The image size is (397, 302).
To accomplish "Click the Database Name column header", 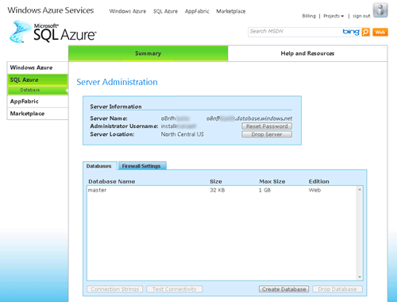I will tap(112, 181).
